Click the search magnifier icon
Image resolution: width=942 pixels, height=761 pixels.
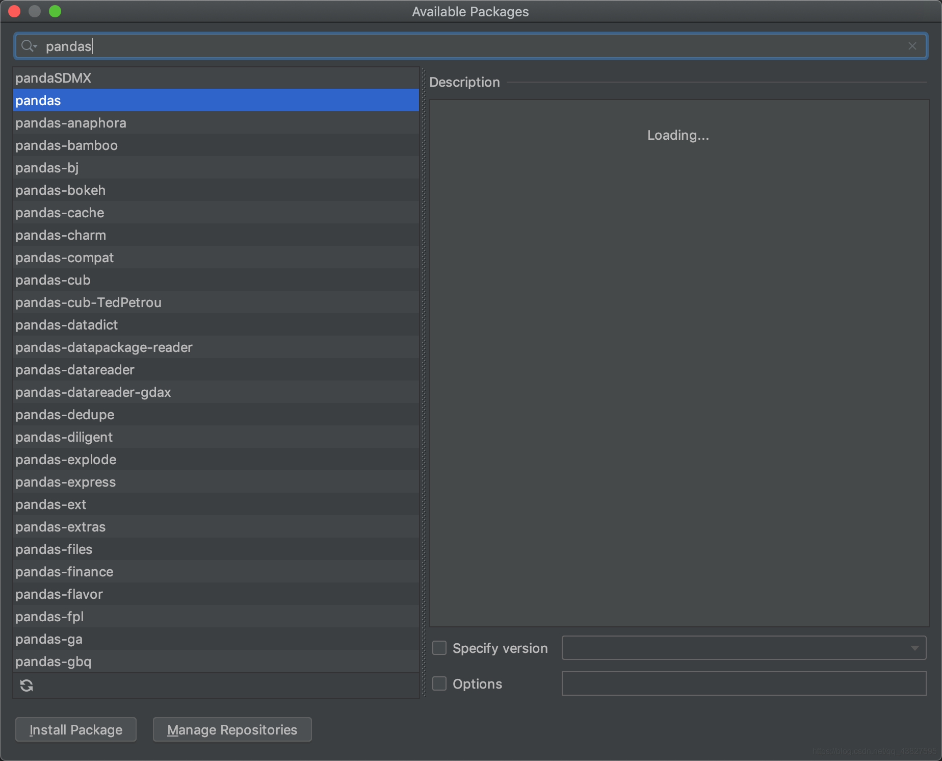[x=28, y=46]
